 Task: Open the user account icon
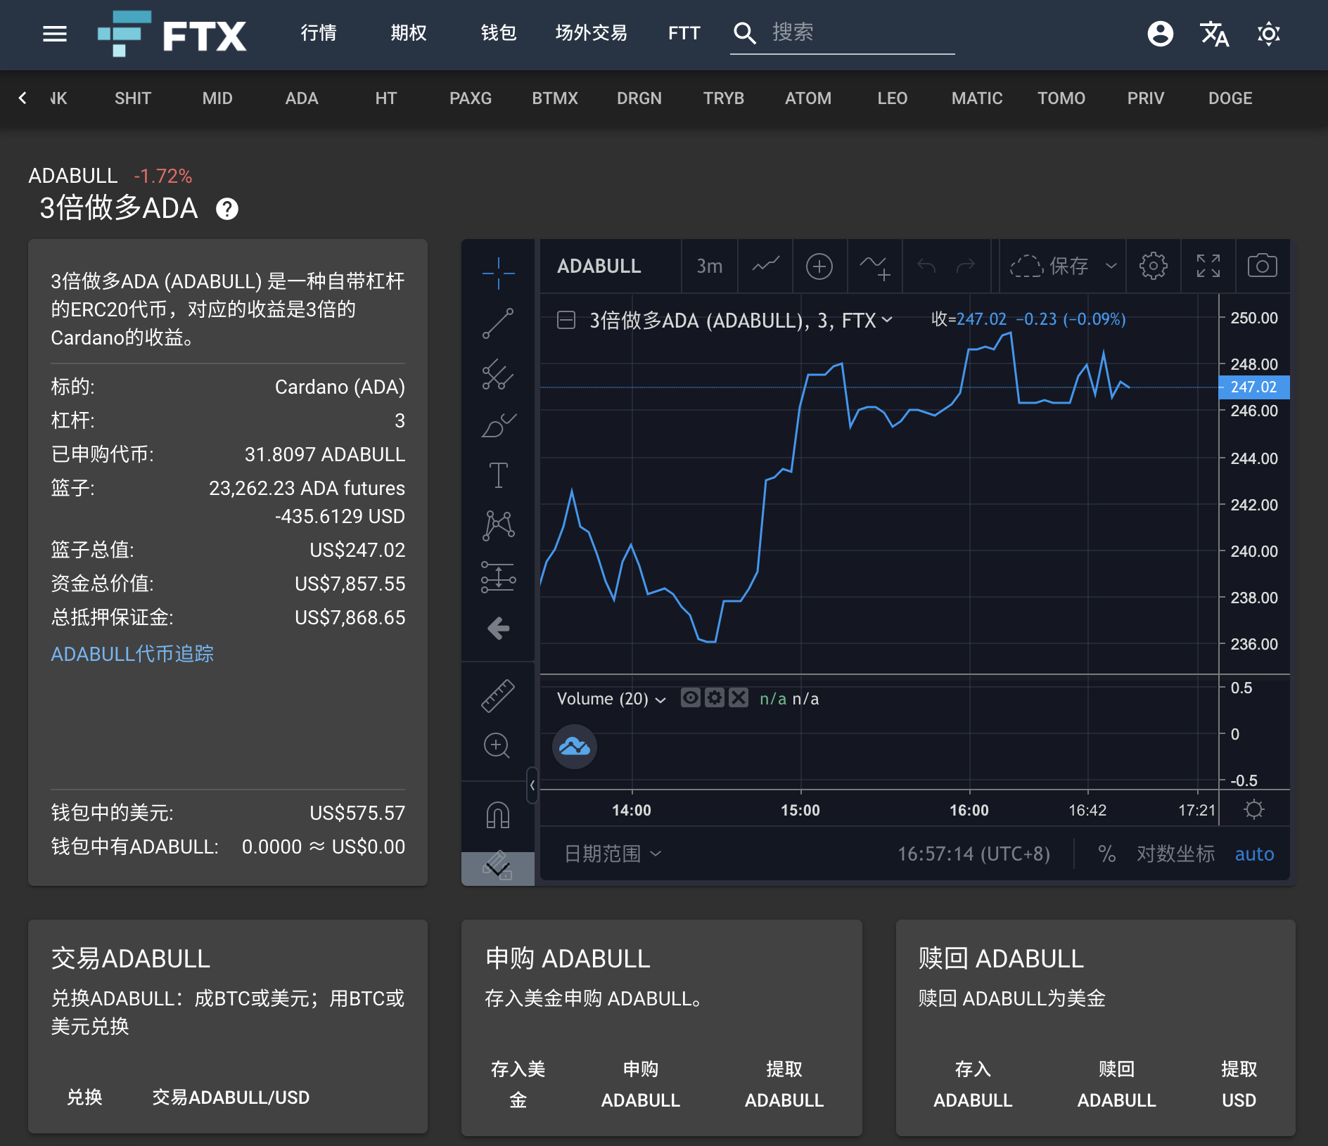[1161, 33]
